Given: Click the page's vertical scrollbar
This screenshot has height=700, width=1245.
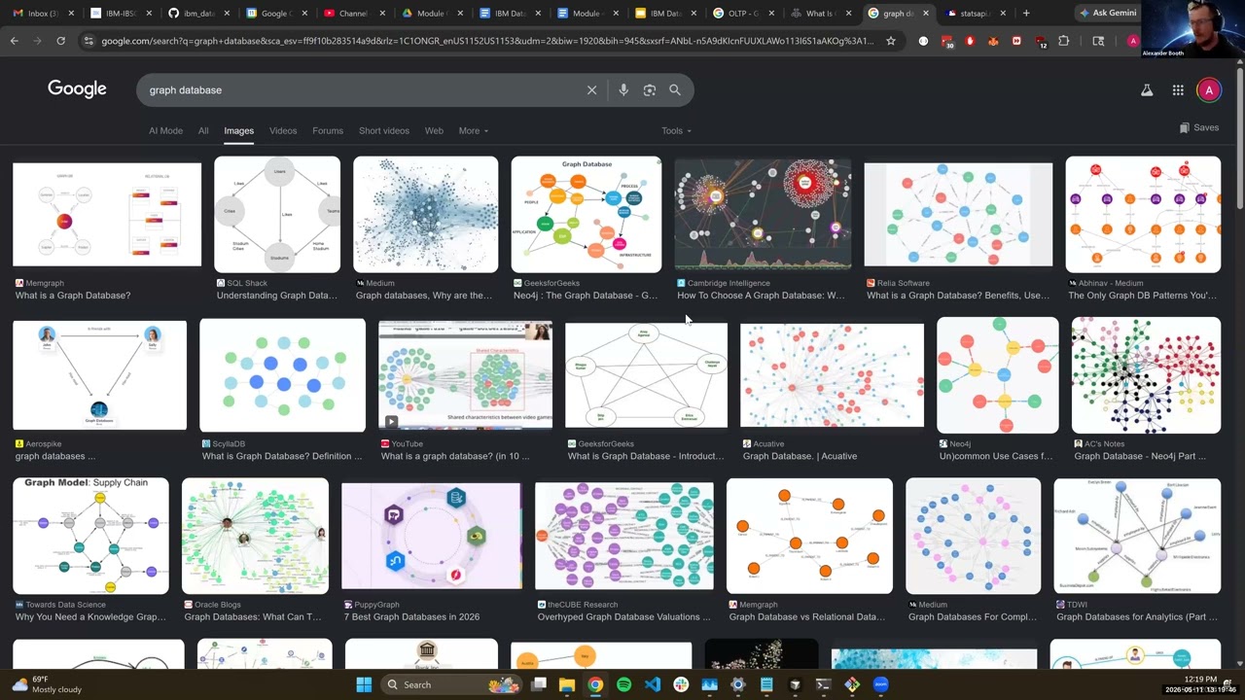Looking at the screenshot, I should coord(1239,136).
